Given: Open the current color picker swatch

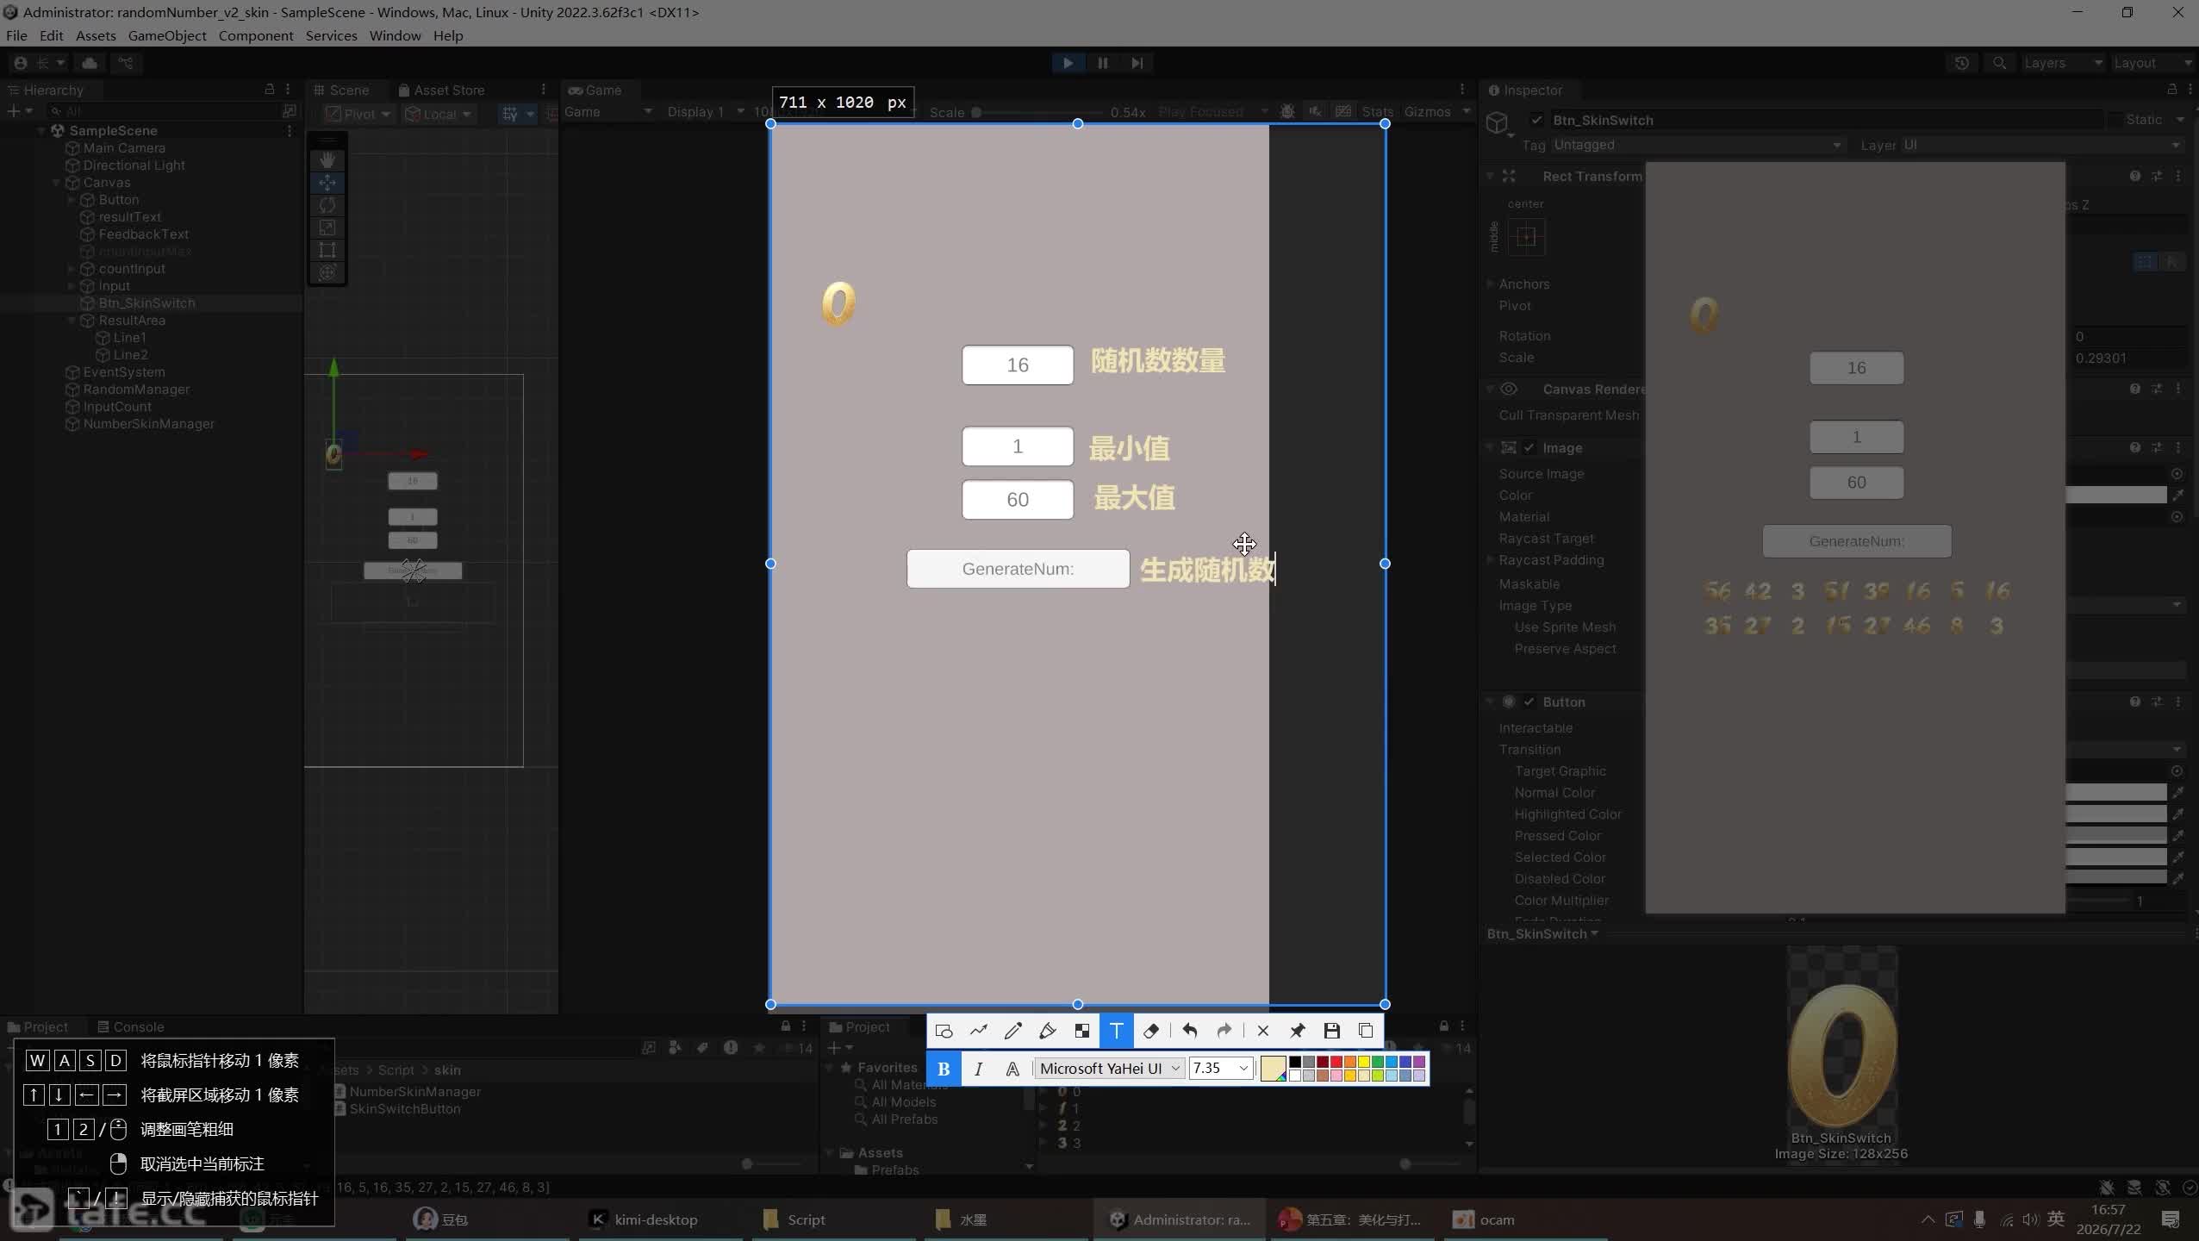Looking at the screenshot, I should [x=1273, y=1069].
